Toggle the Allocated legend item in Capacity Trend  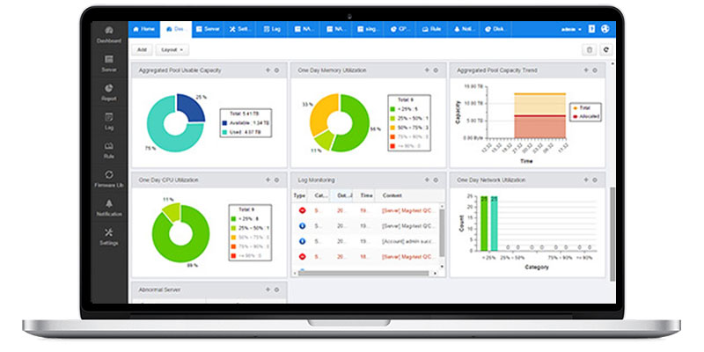[x=586, y=116]
